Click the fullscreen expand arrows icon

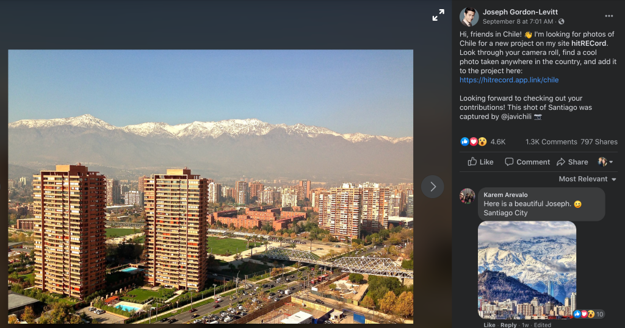(x=438, y=15)
